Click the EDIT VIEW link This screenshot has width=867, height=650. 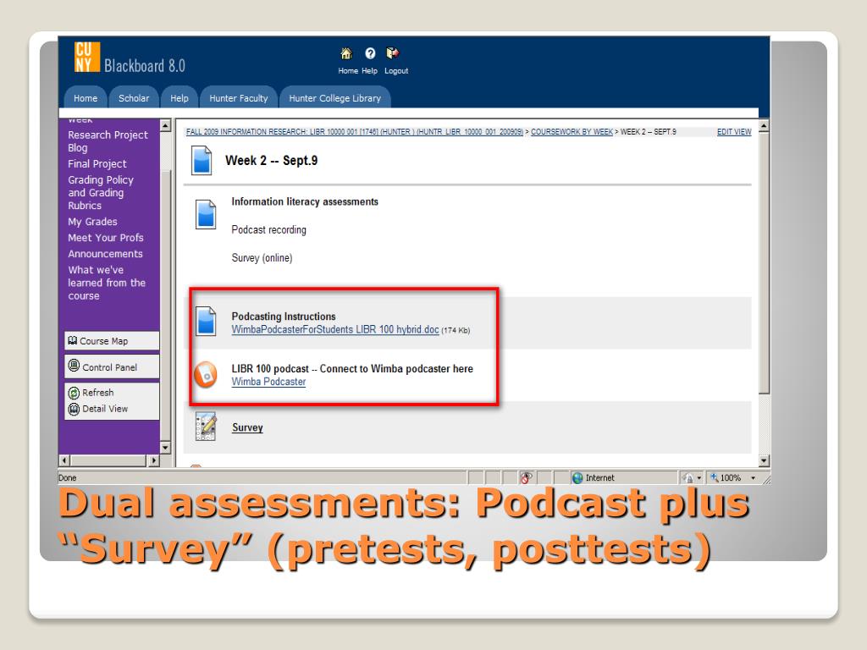734,131
